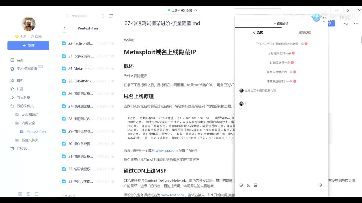Switch to two-column layout icon
362x203 pixels.
click(x=28, y=194)
